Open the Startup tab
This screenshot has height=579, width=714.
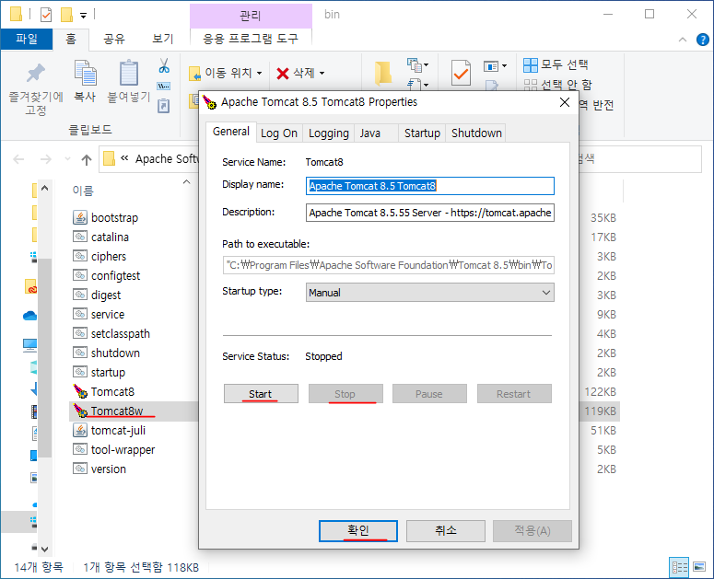pyautogui.click(x=422, y=133)
